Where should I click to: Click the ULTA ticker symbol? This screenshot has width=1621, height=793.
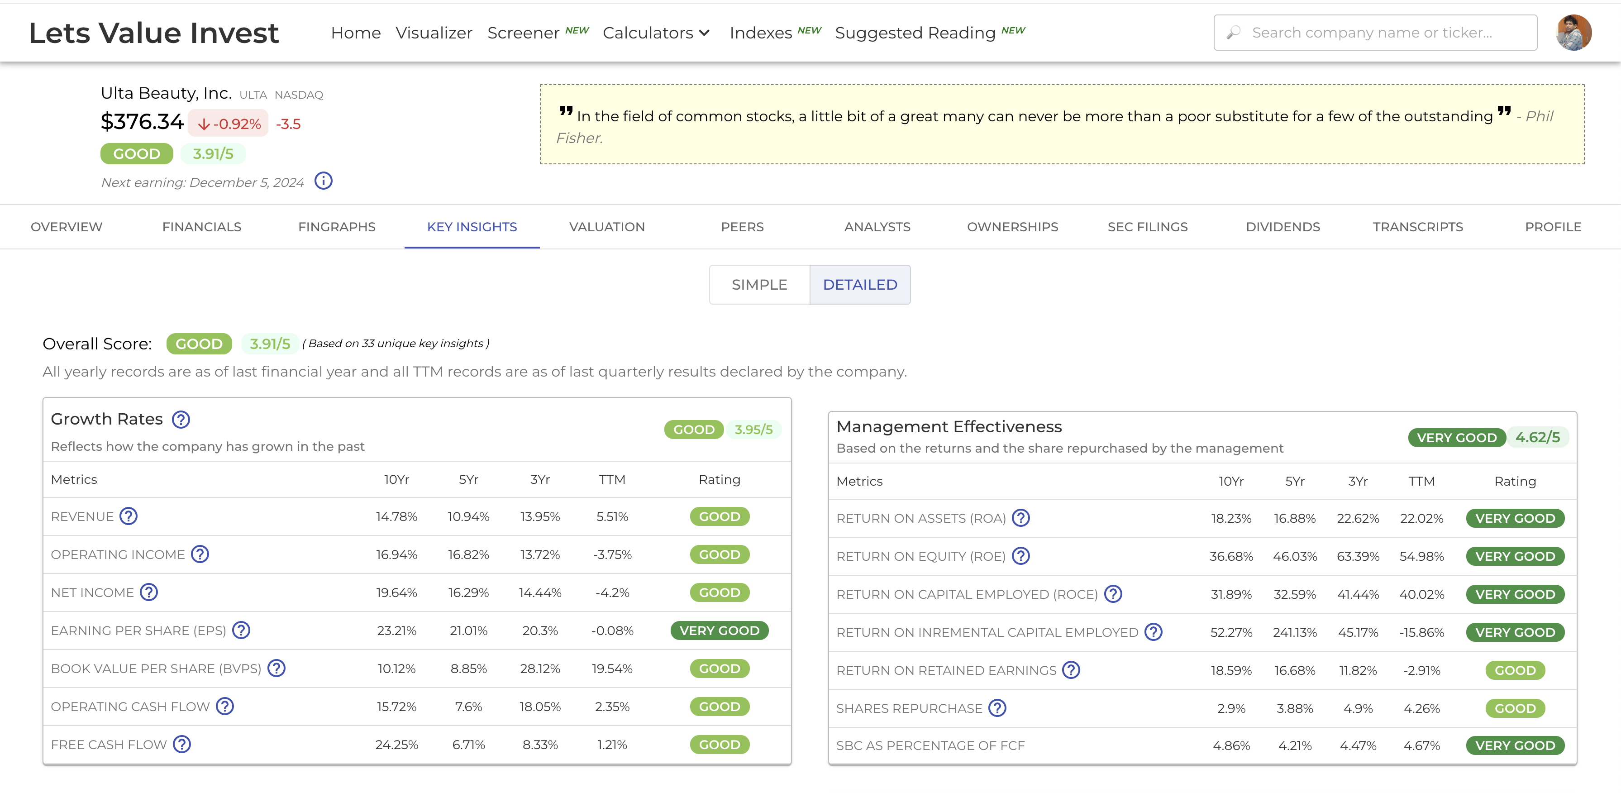coord(253,95)
